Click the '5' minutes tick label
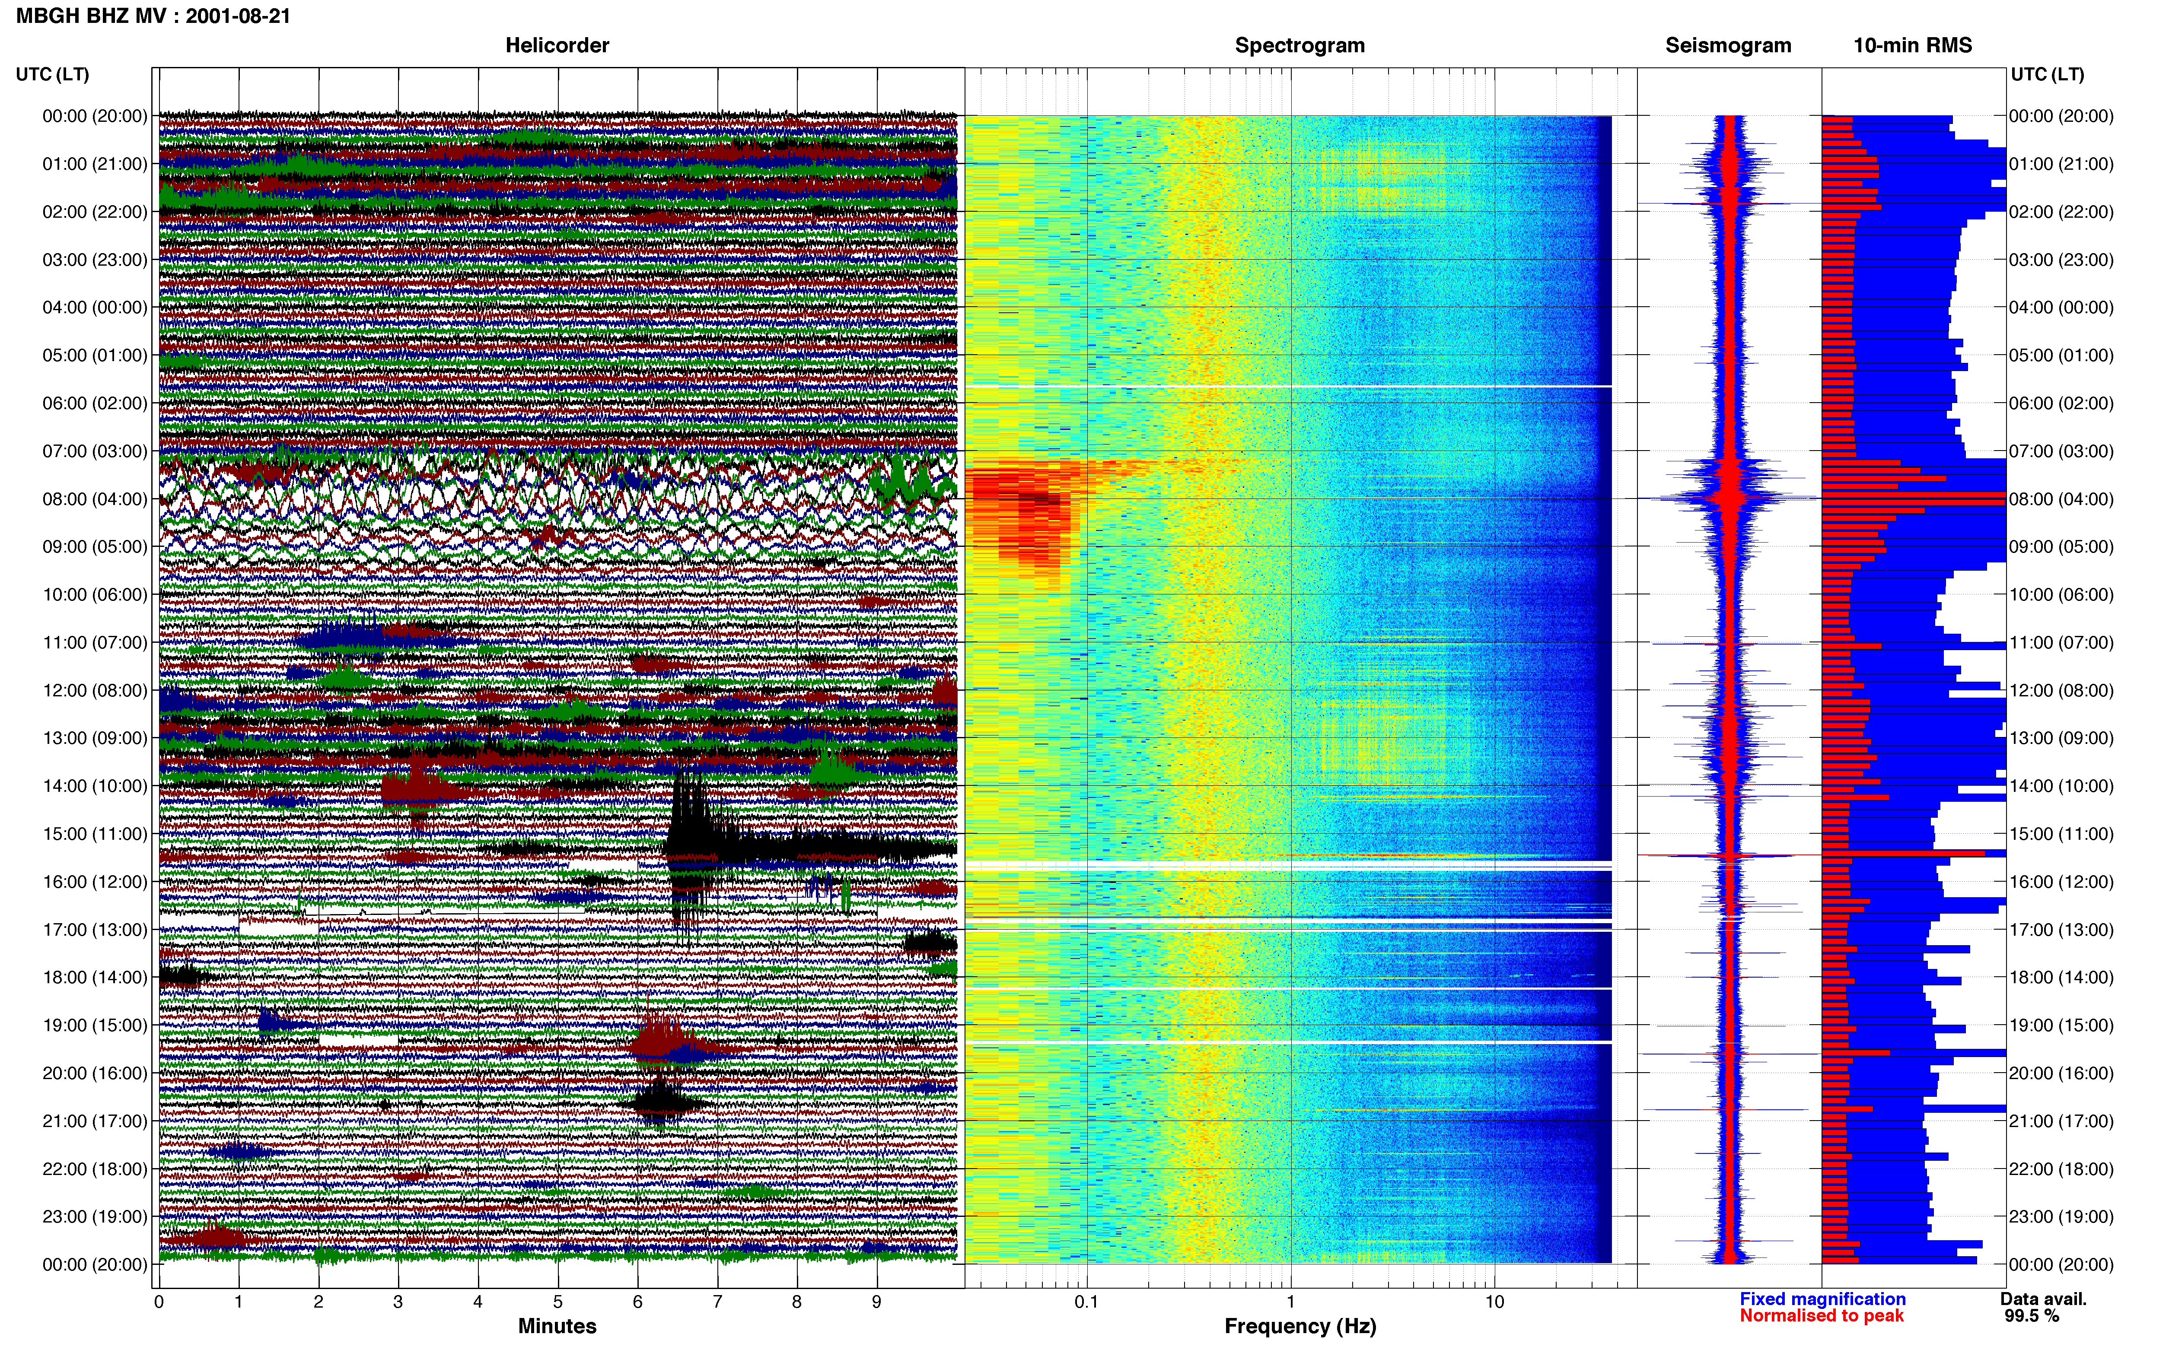The width and height of the screenshot is (2169, 1356). [x=558, y=1301]
